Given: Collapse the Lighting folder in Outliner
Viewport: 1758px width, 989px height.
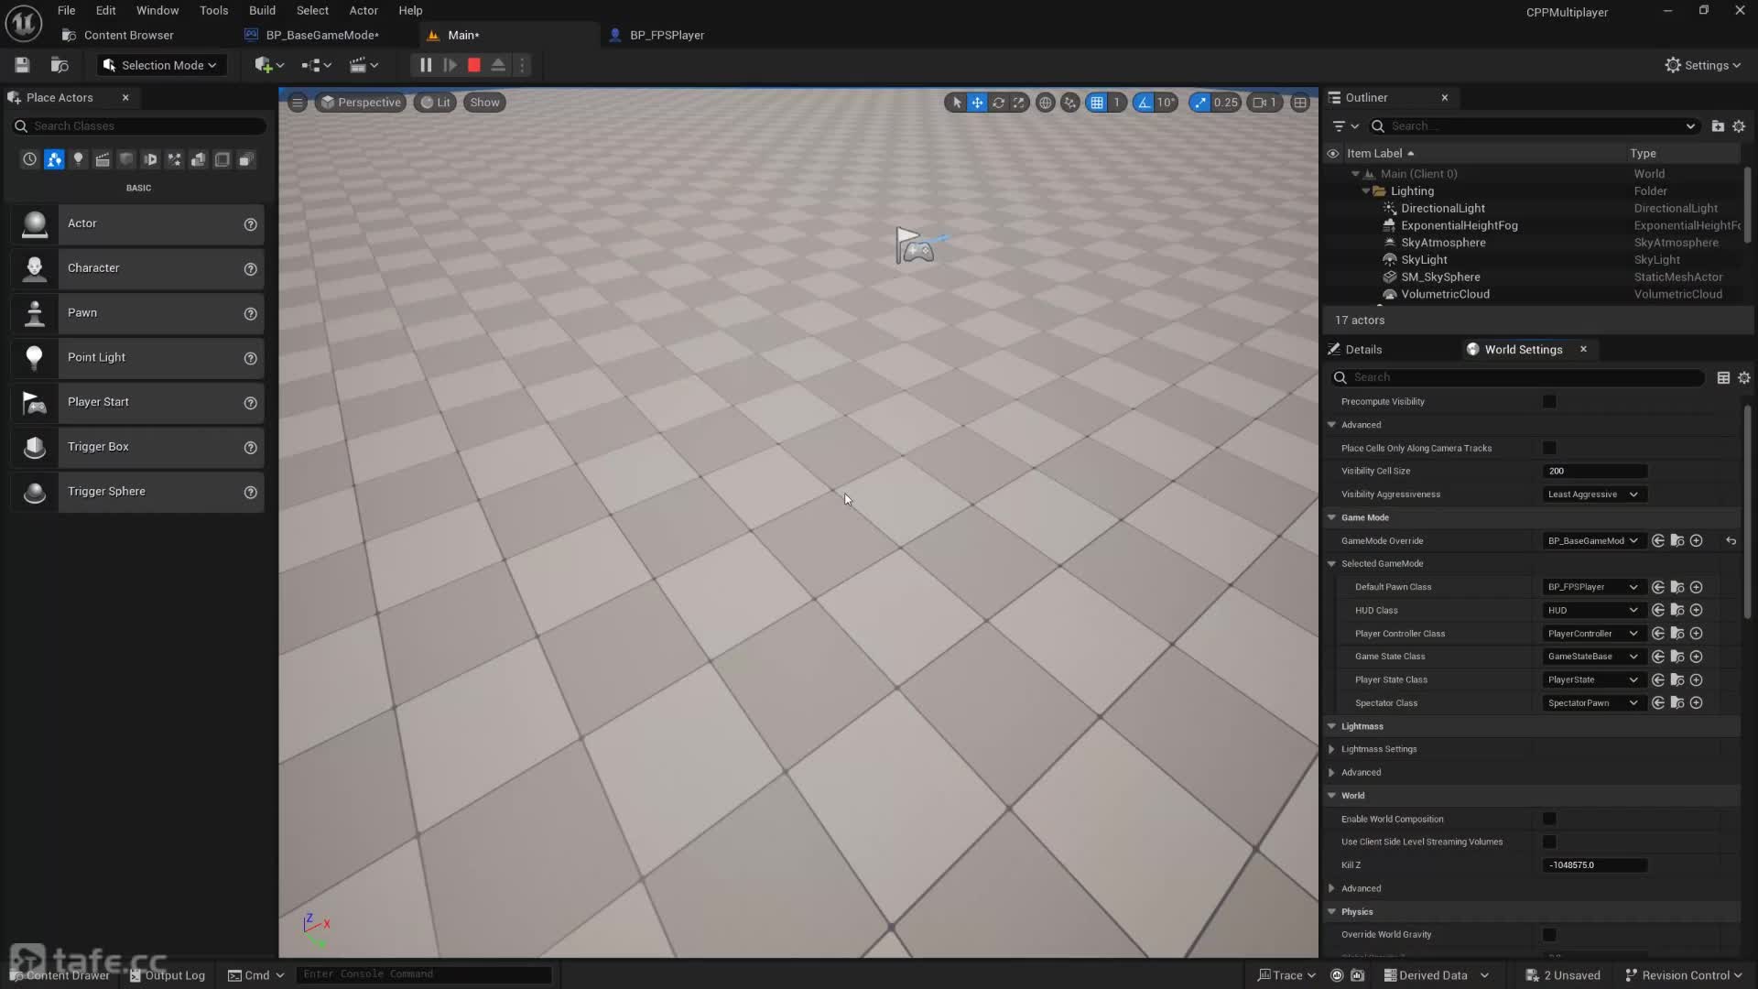Looking at the screenshot, I should (x=1366, y=191).
